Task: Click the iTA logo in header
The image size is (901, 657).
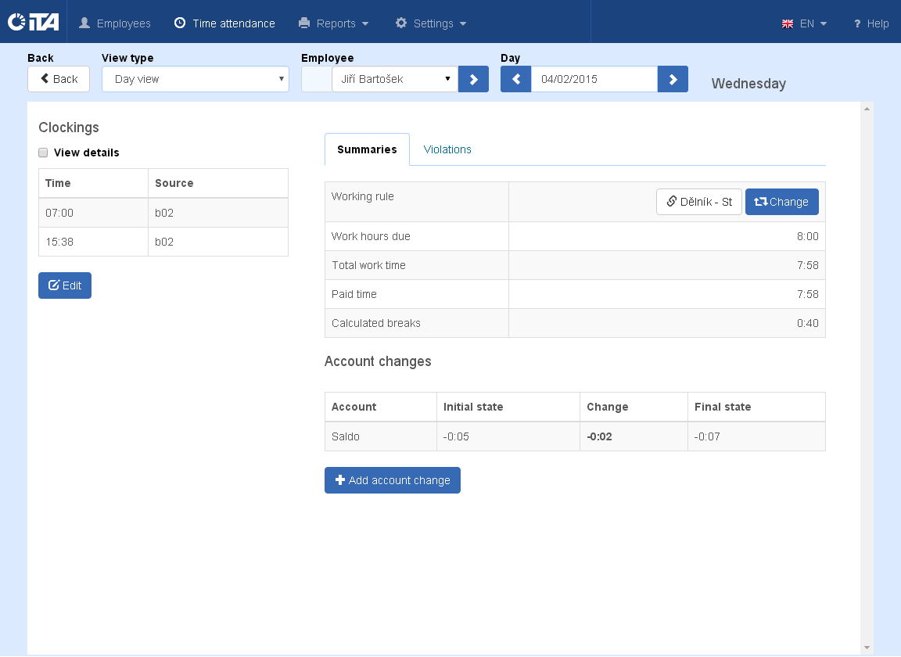Action: 34,22
